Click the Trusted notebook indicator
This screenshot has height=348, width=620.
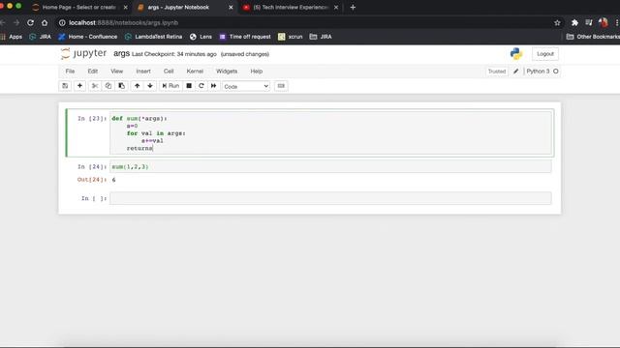click(497, 72)
